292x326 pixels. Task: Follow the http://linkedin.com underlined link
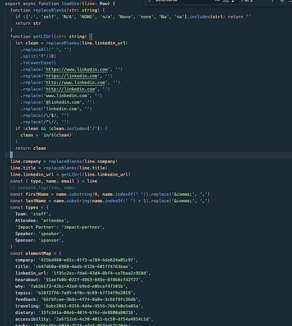point(71,89)
